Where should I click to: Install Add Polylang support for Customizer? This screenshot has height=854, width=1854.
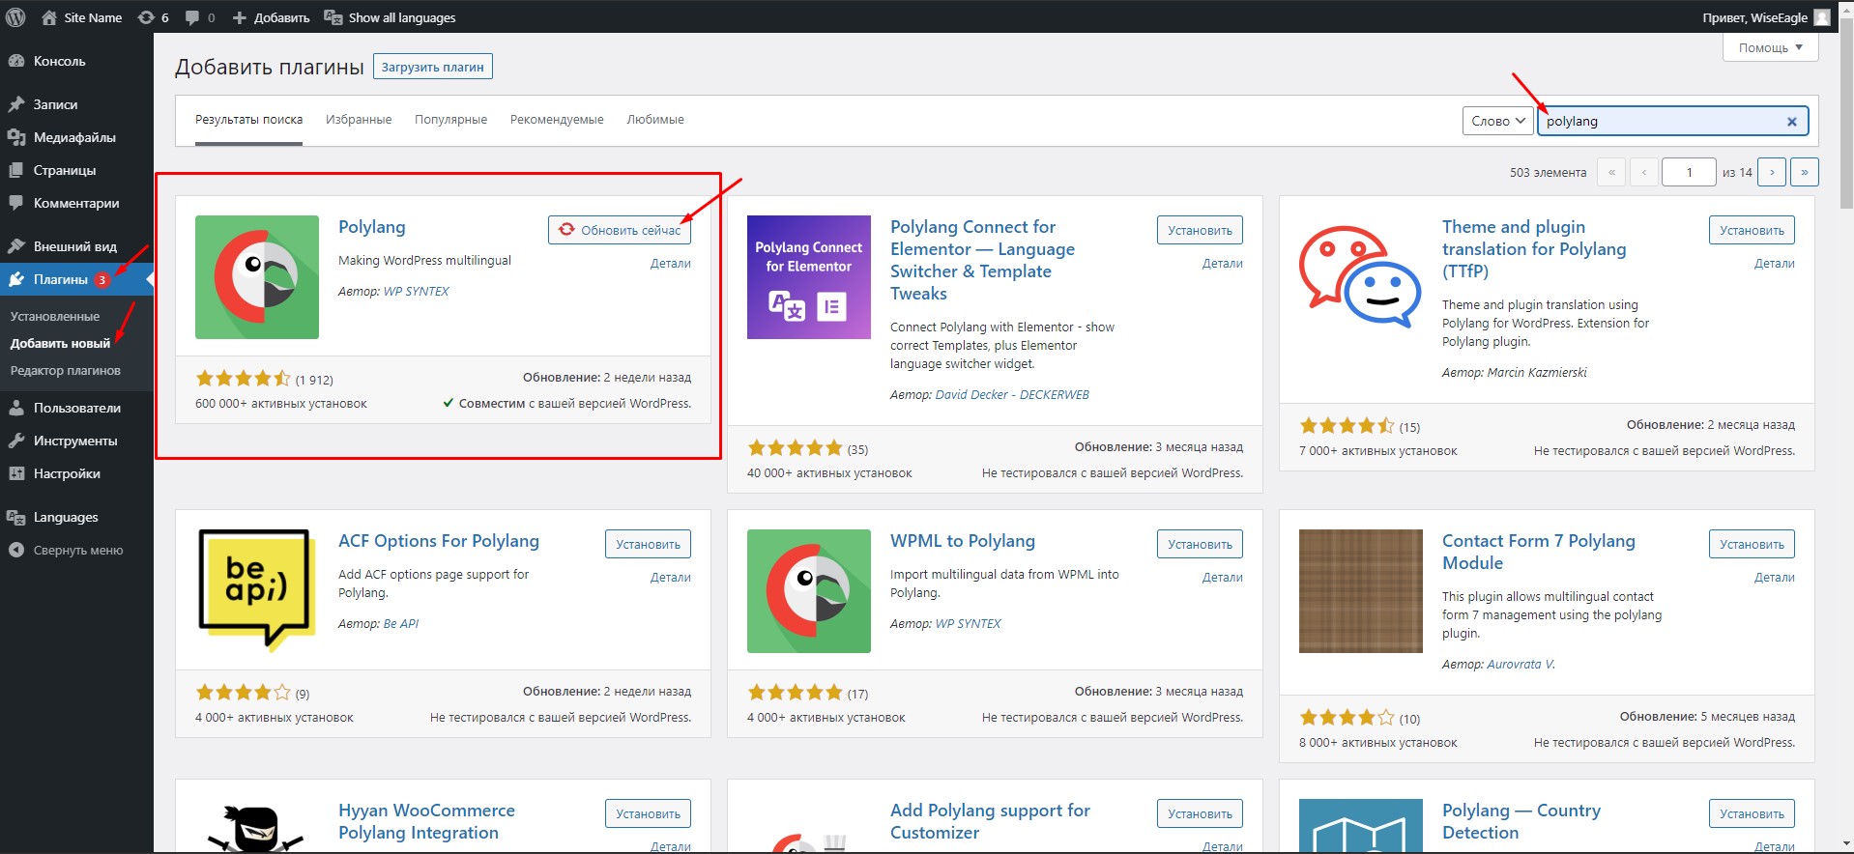(x=1200, y=813)
